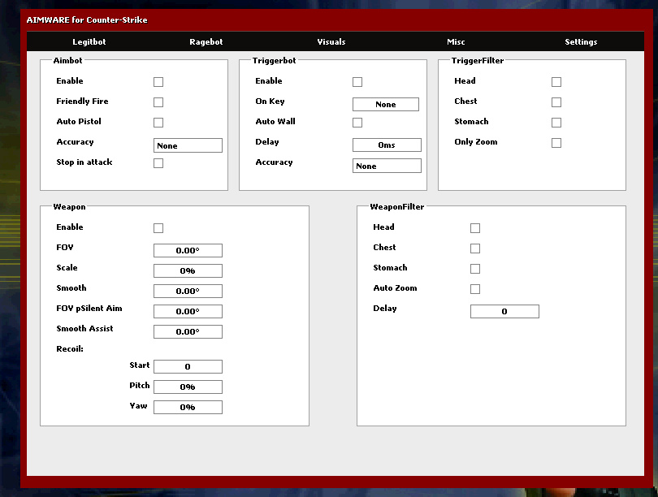Click the Recoil Start value field
This screenshot has height=497, width=658.
(188, 366)
